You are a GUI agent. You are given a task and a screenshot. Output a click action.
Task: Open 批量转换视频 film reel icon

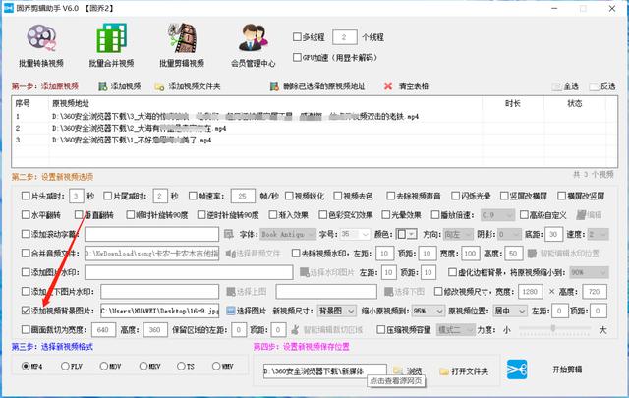[x=41, y=39]
